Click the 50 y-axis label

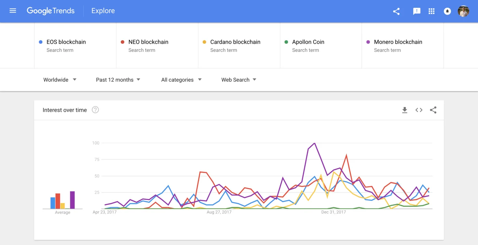97,176
